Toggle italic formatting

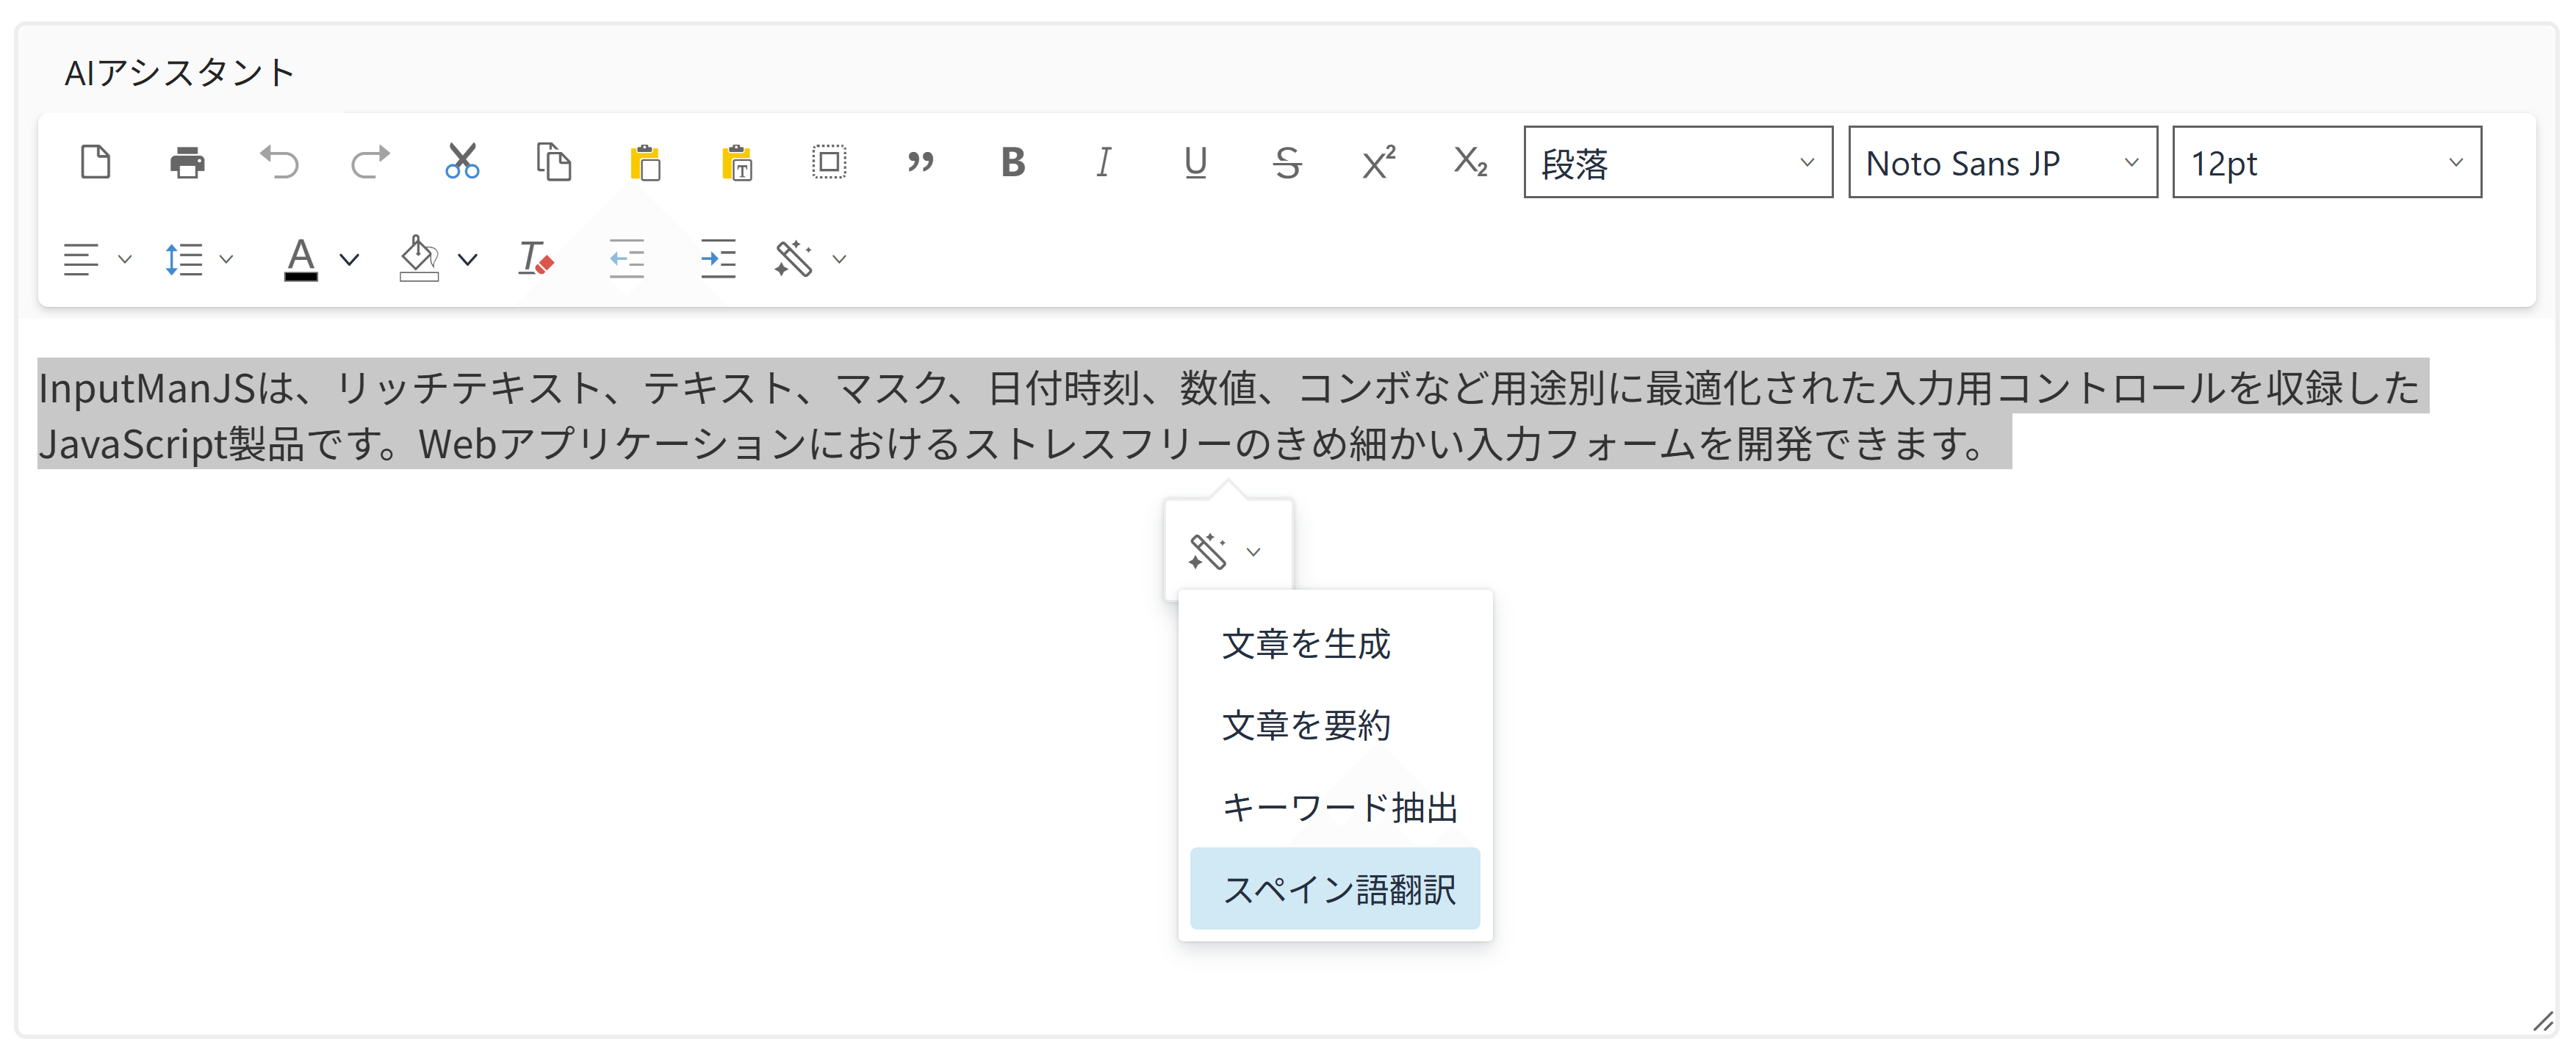(1103, 162)
